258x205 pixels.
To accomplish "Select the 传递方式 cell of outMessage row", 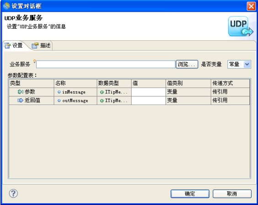I will 231,100.
